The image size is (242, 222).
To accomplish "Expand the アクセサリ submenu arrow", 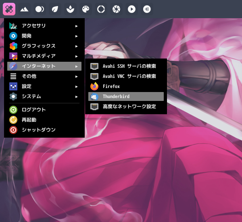I will click(x=76, y=26).
